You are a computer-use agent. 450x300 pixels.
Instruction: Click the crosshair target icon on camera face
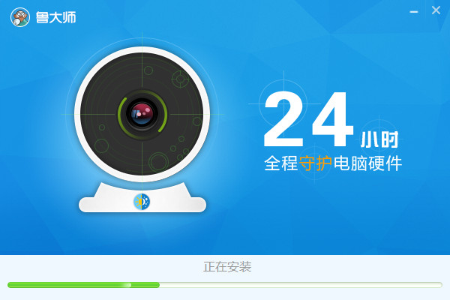tap(180, 78)
